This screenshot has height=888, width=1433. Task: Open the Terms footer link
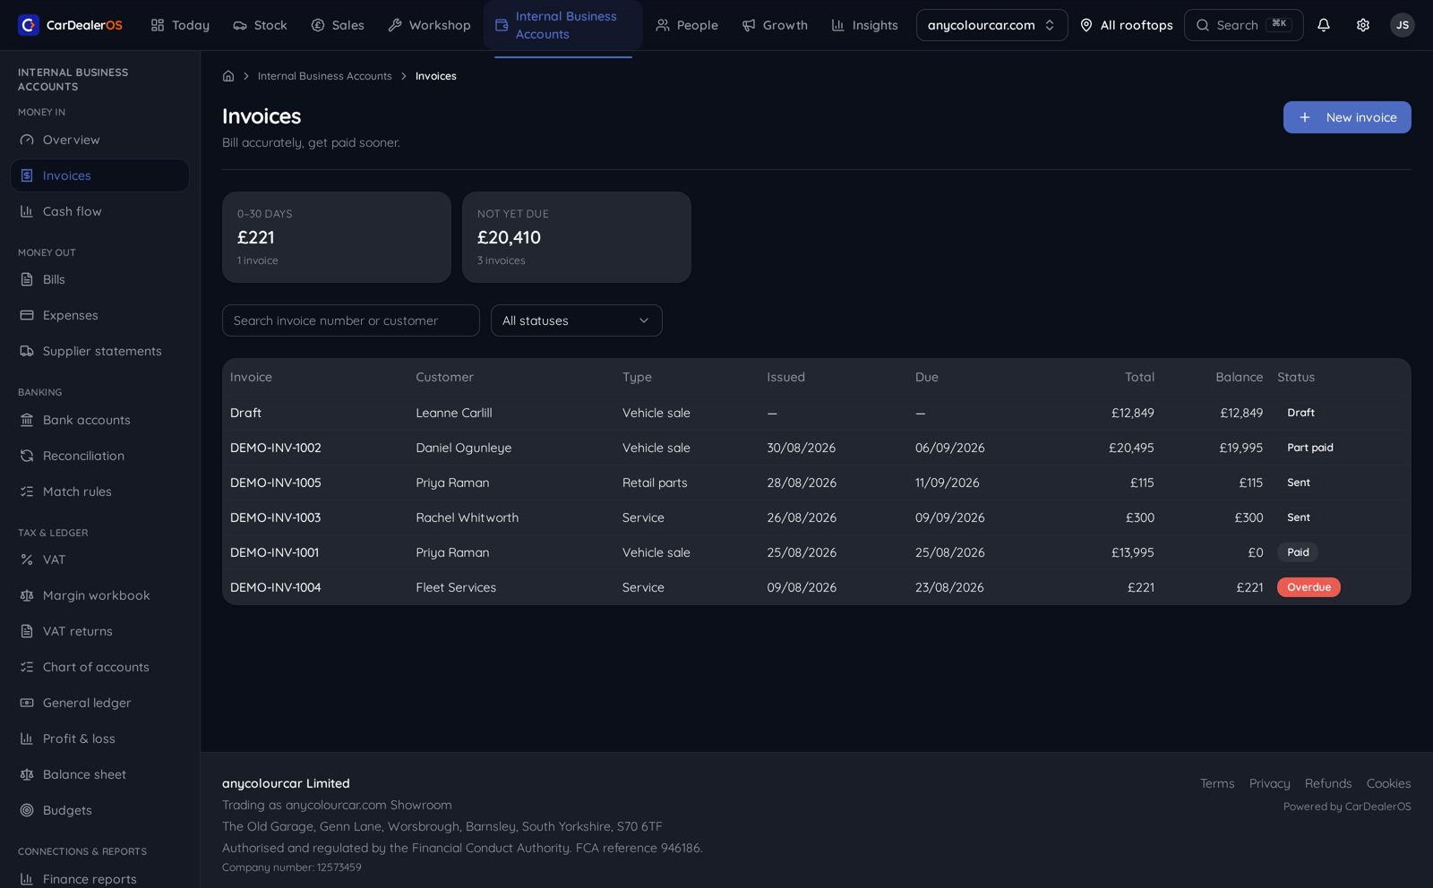1217,783
